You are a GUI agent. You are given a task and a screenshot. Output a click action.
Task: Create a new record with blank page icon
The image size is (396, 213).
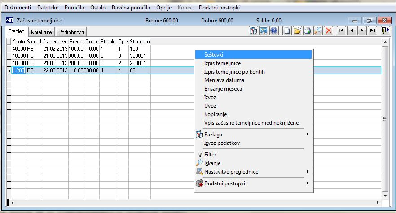pyautogui.click(x=286, y=31)
